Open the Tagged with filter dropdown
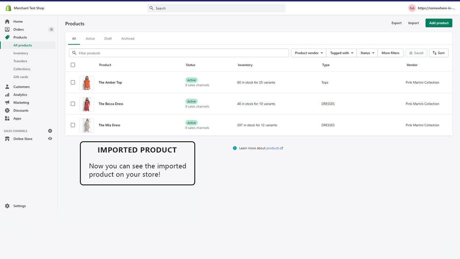 pyautogui.click(x=341, y=53)
